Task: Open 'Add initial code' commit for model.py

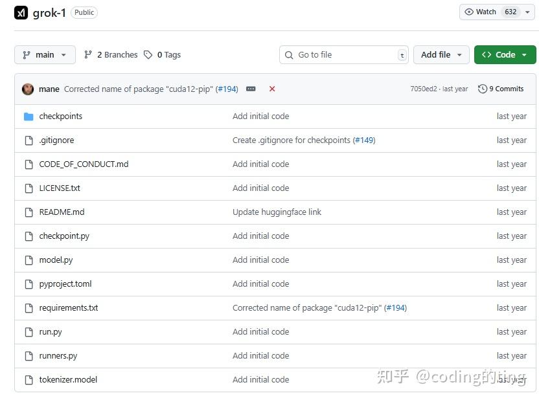Action: tap(260, 260)
